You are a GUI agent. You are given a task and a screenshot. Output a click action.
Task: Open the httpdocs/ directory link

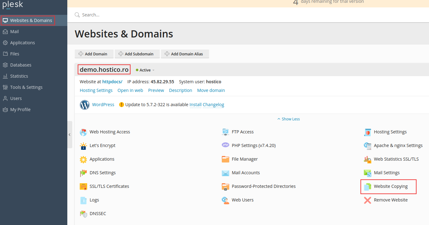[x=112, y=81]
